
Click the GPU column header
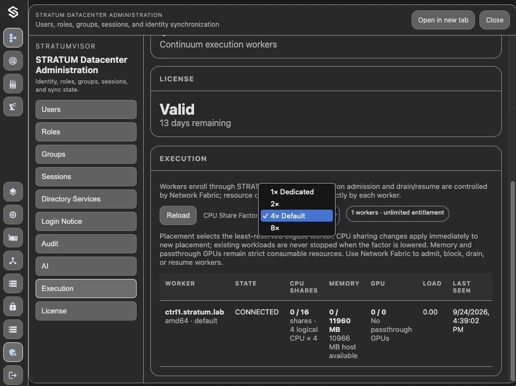pyautogui.click(x=378, y=283)
